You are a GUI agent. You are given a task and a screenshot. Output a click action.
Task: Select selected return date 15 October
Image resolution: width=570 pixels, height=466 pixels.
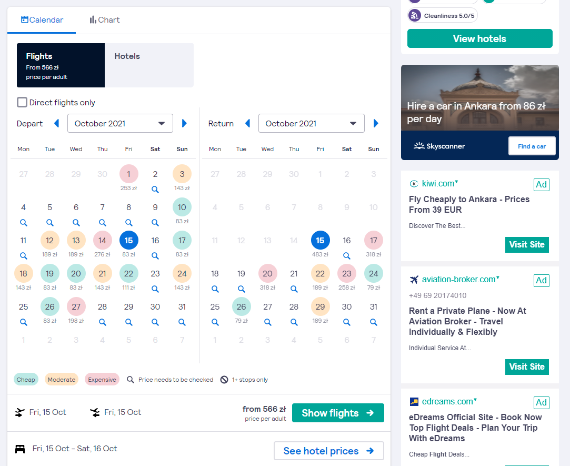click(320, 241)
